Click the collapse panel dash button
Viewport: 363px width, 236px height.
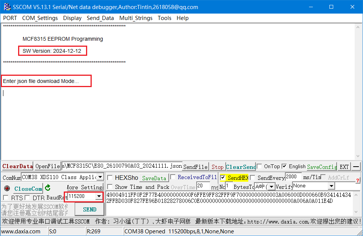click(356, 167)
